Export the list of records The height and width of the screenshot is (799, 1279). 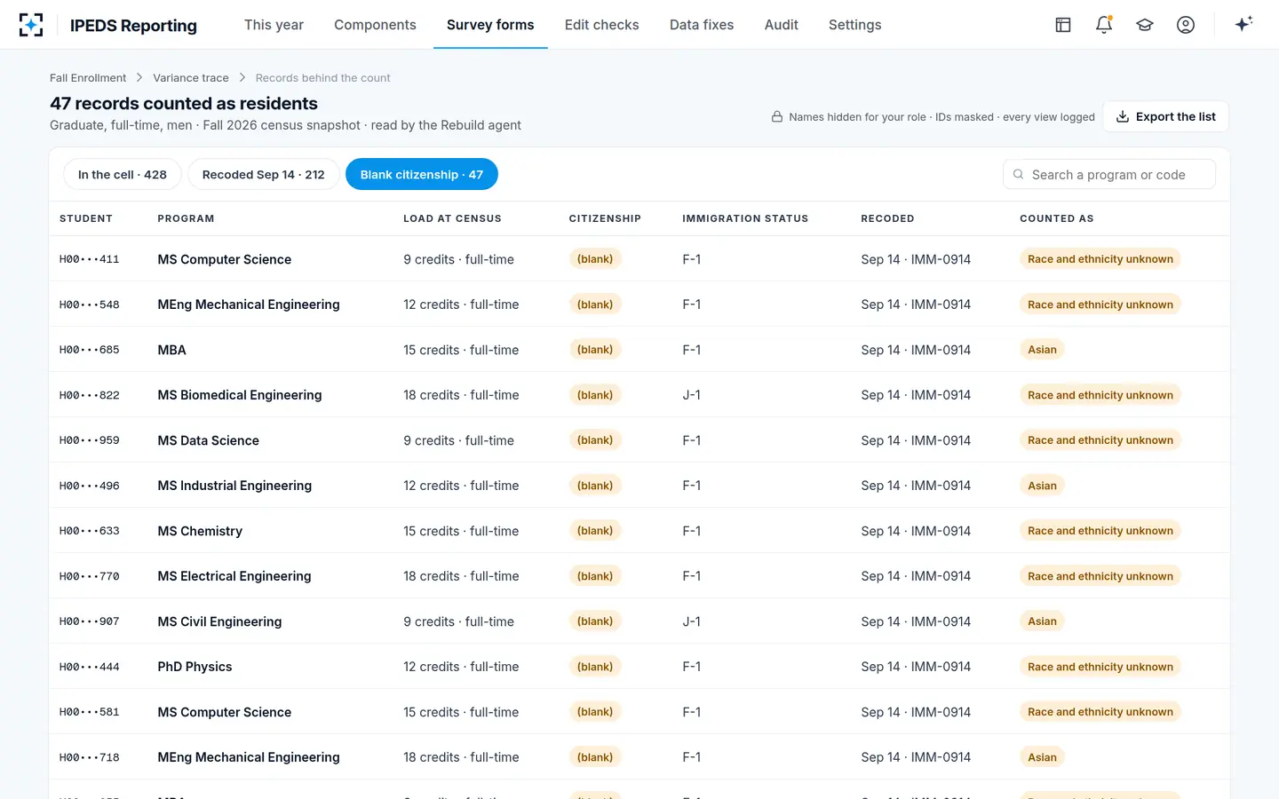tap(1166, 116)
